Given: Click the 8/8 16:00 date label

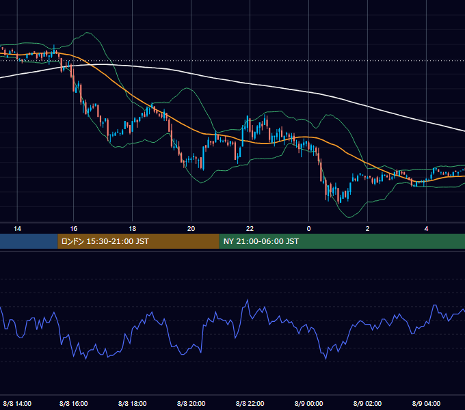Looking at the screenshot, I should (x=74, y=403).
